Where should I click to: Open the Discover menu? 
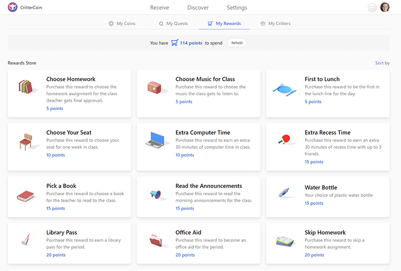[198, 8]
